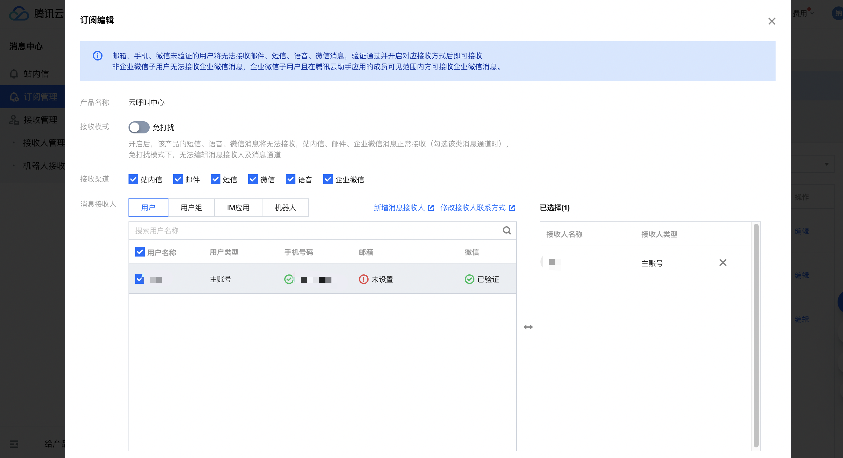
Task: Click the 未设置 email status text
Action: click(x=382, y=279)
